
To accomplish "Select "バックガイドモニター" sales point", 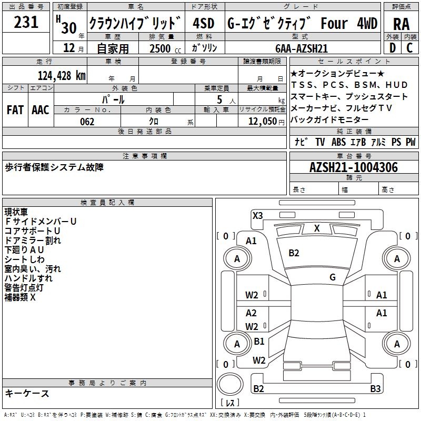I will tap(329, 119).
